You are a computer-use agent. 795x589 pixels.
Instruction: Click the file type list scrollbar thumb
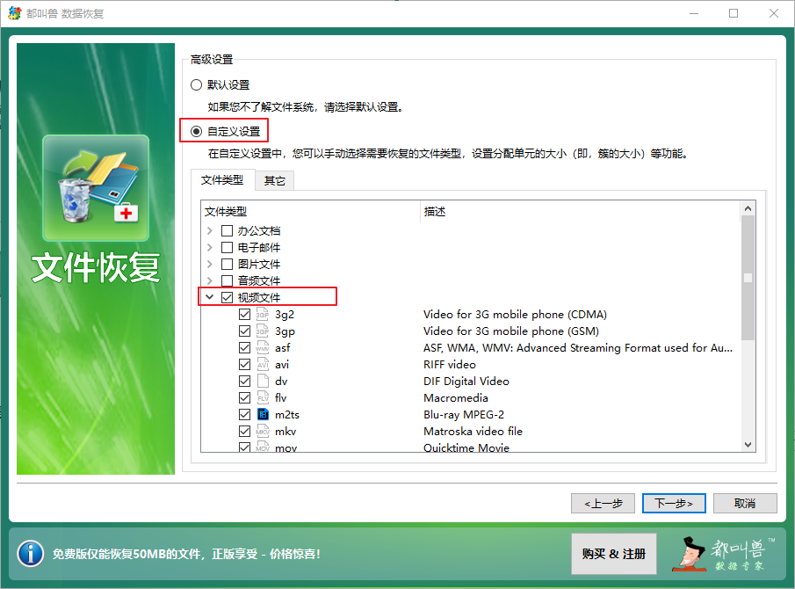(748, 278)
